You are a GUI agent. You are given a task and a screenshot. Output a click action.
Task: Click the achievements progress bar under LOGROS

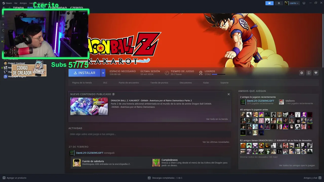pyautogui.click(x=218, y=74)
